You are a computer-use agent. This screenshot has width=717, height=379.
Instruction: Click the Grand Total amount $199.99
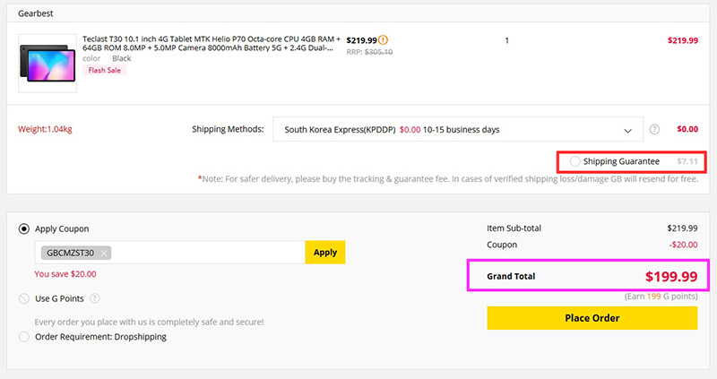tap(671, 276)
